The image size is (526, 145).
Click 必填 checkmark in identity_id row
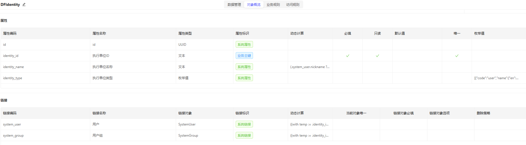coord(347,55)
